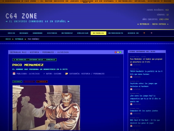The image size is (174, 131).
Task: Click the Retroblog breadcrumb link
Action: point(19,39)
